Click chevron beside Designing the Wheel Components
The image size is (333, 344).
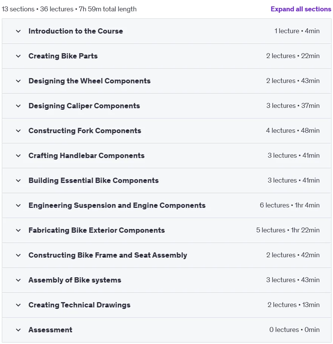(x=18, y=81)
